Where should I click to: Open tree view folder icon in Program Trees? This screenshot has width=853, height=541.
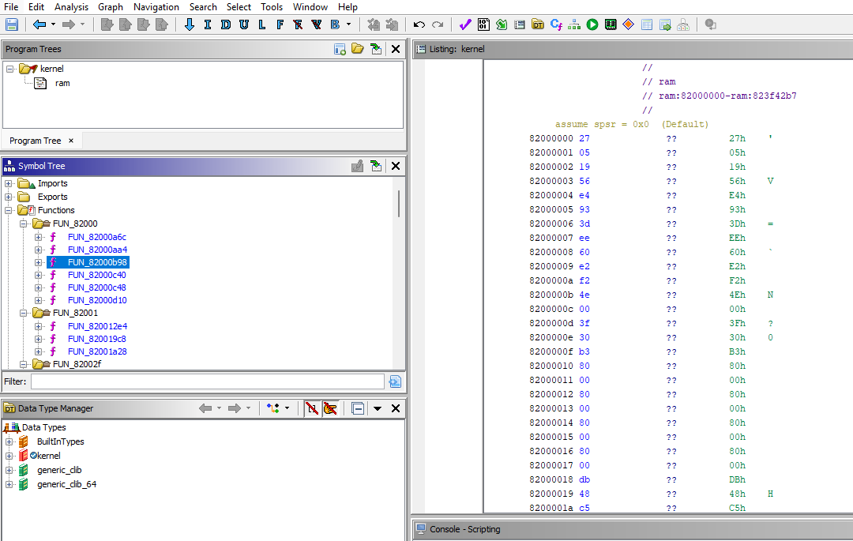[358, 49]
